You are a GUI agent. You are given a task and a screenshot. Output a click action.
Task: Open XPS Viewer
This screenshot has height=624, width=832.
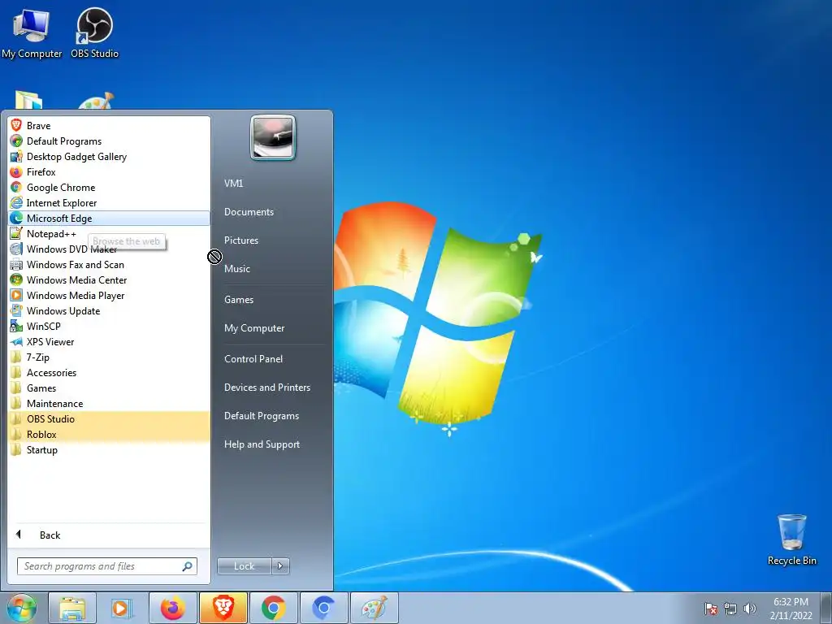(109, 342)
